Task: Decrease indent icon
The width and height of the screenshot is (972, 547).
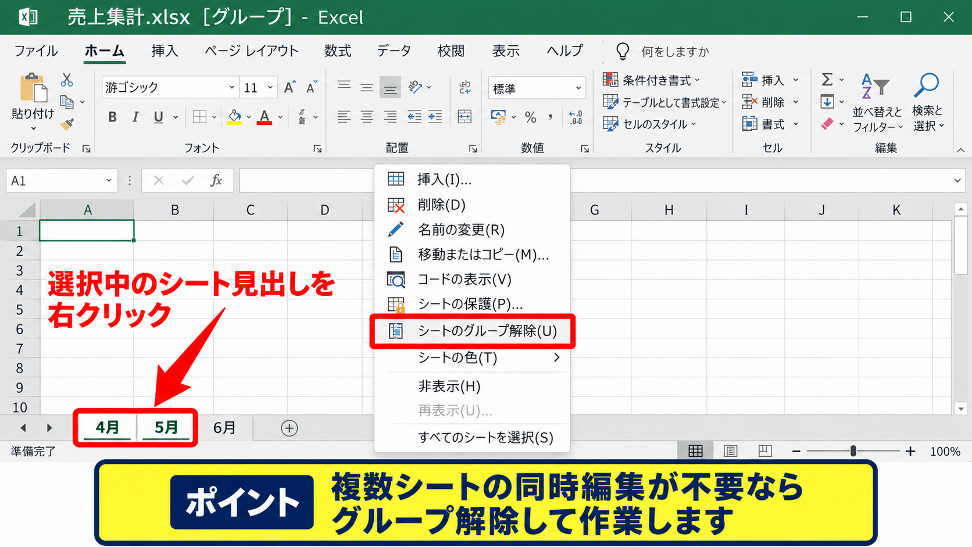Action: pyautogui.click(x=414, y=117)
